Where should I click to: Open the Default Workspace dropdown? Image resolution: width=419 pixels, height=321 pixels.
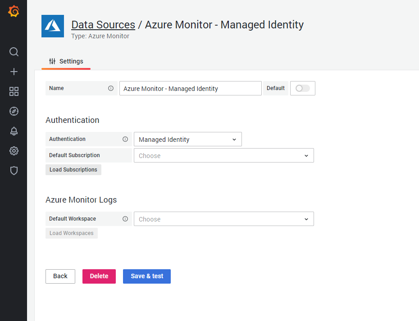point(224,219)
